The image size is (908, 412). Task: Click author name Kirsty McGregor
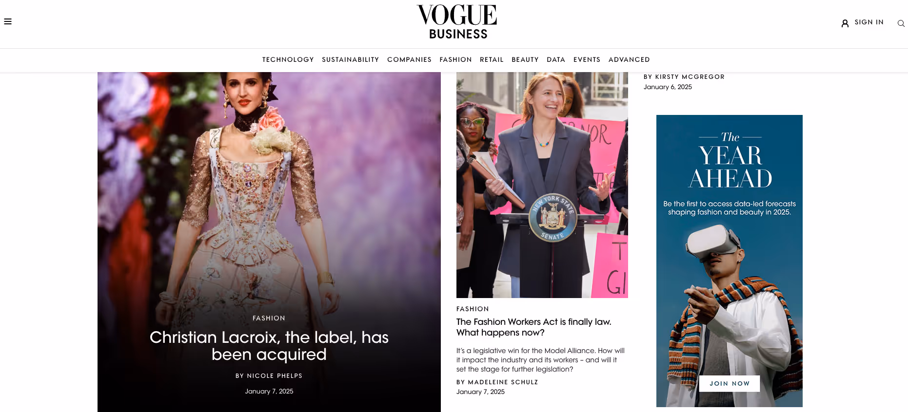(690, 77)
